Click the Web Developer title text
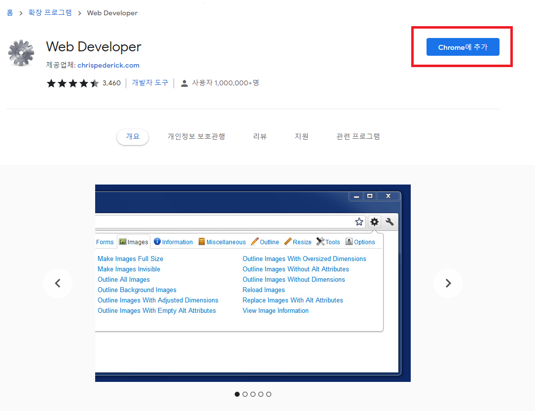Viewport: 535px width, 411px height. (94, 47)
